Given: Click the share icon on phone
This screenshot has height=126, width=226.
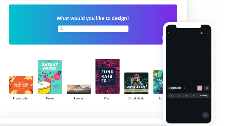Looking at the screenshot, I should click(x=208, y=33).
